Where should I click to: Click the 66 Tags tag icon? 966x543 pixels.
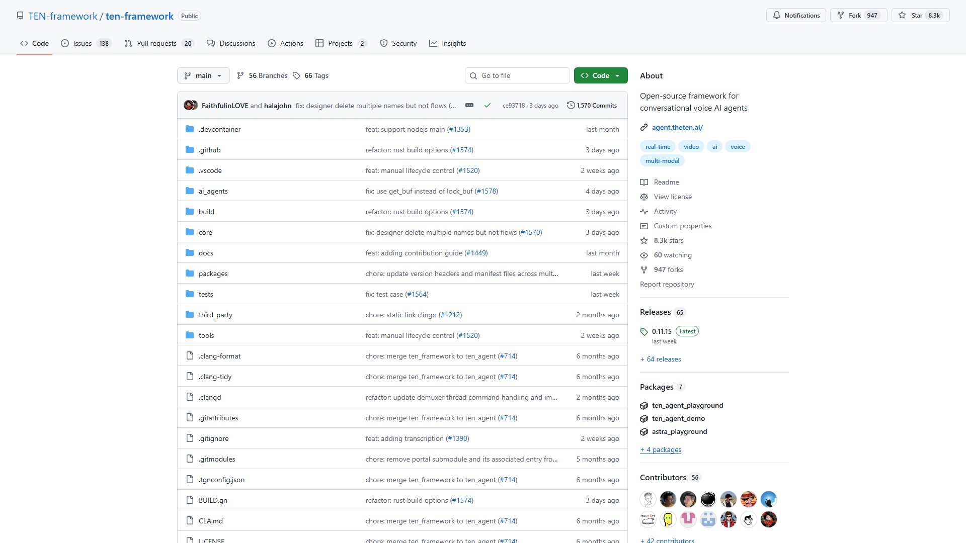[296, 76]
